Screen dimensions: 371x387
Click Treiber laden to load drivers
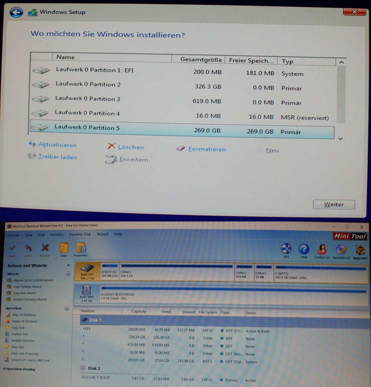tap(53, 157)
